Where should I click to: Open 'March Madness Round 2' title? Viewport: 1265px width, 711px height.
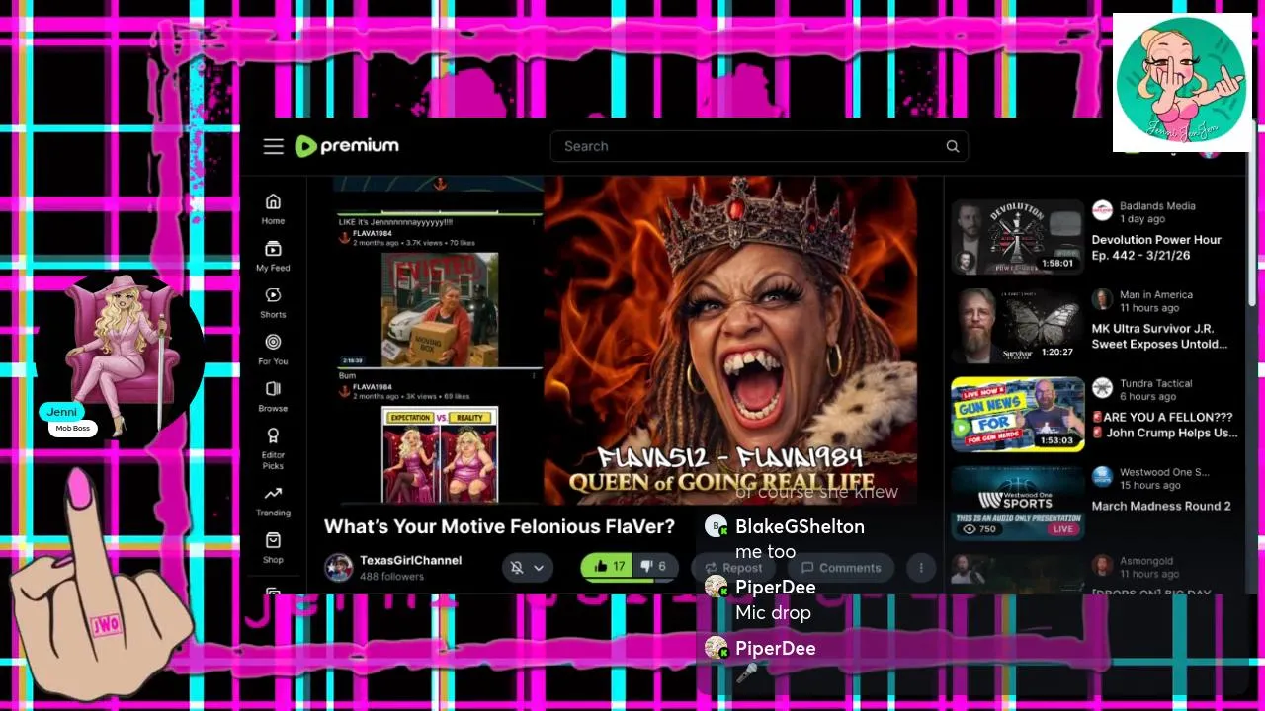pyautogui.click(x=1161, y=506)
